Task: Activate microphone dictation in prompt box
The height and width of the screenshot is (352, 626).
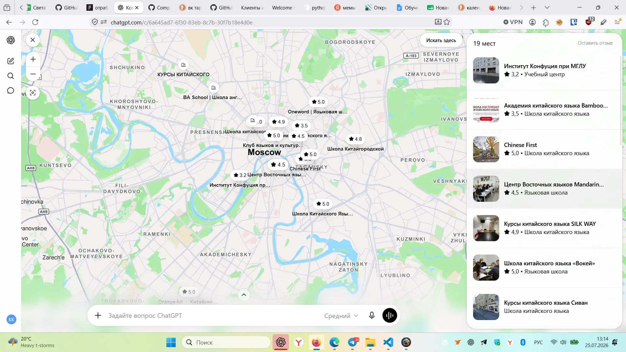Action: pyautogui.click(x=372, y=315)
